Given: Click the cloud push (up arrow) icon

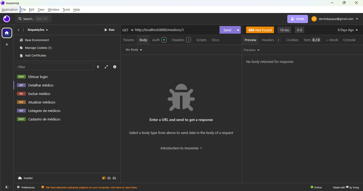Looking at the screenshot, I should click(x=114, y=178).
